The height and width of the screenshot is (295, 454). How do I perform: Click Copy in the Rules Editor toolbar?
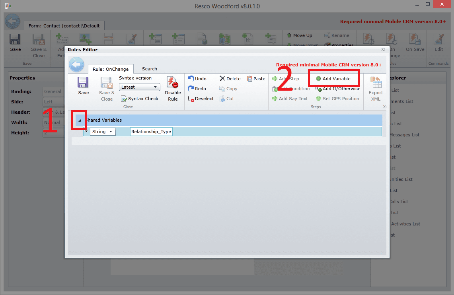228,89
